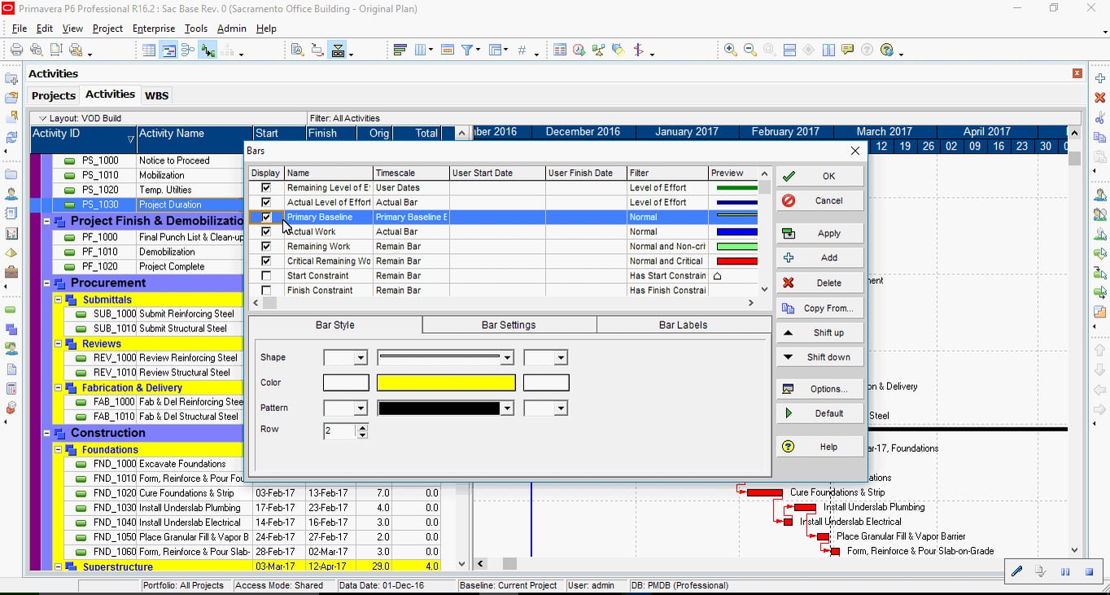This screenshot has width=1110, height=595.
Task: Click the yellow bar Color swatch
Action: 446,383
